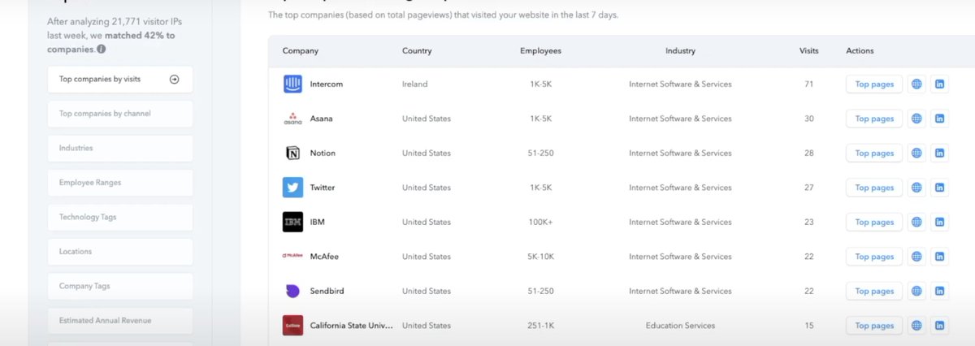975x346 pixels.
Task: Open the Company Tags report
Action: 120,286
